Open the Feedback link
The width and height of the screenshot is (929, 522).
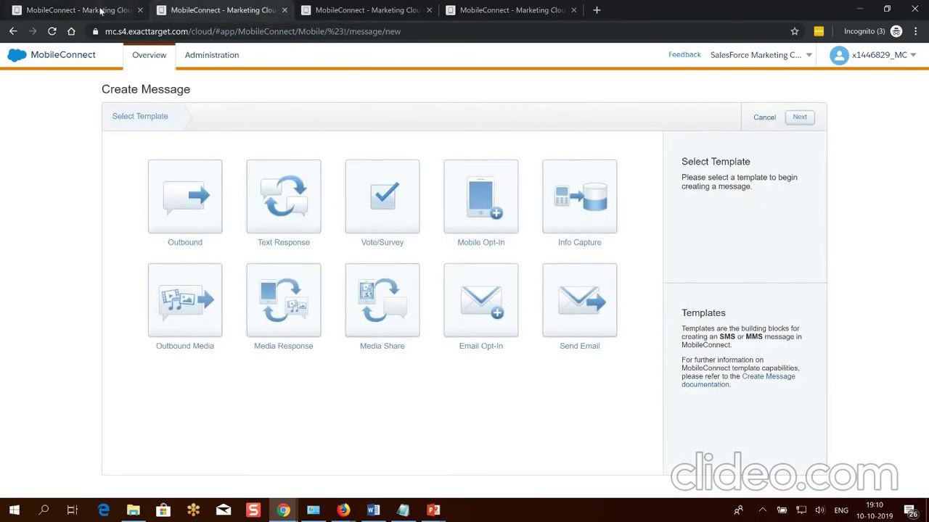pyautogui.click(x=684, y=55)
